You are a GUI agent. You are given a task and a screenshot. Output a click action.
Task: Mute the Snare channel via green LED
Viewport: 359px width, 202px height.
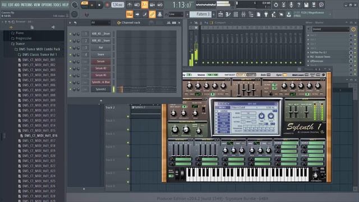[x=70, y=54]
